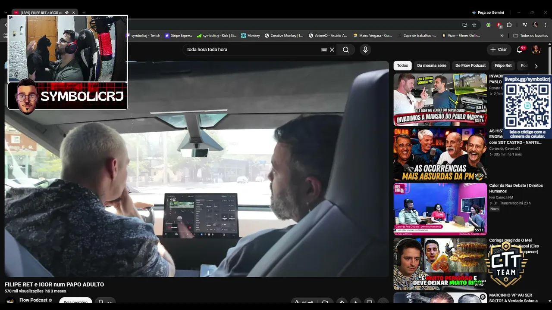Clear the YouTube search box text
Viewport: 552px width, 310px height.
point(332,50)
